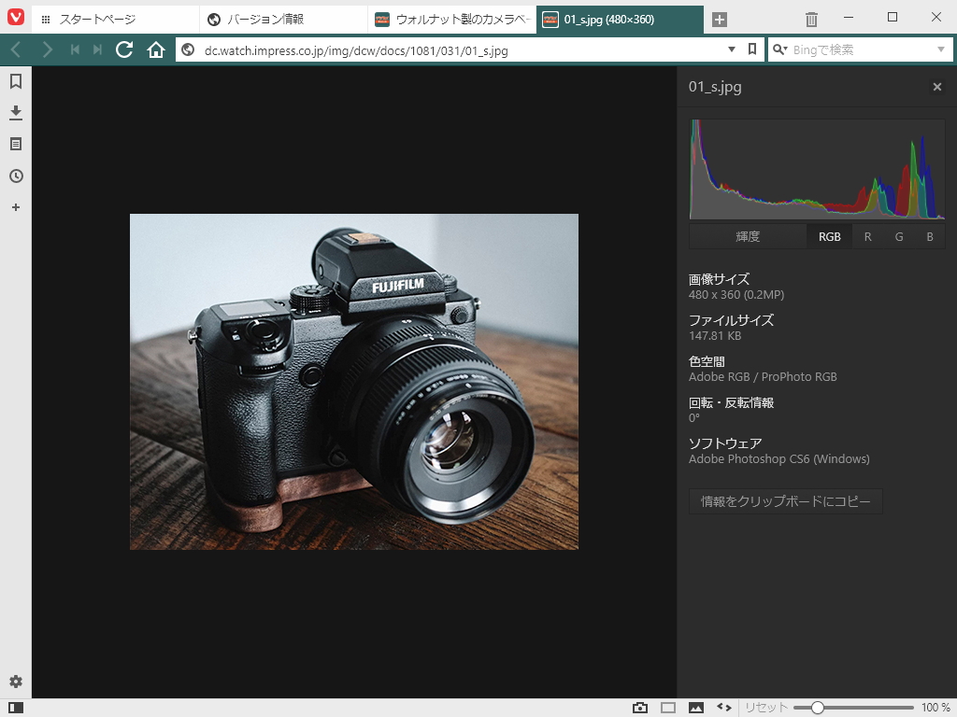The height and width of the screenshot is (717, 957).
Task: Set page zoom with the slider
Action: (818, 707)
